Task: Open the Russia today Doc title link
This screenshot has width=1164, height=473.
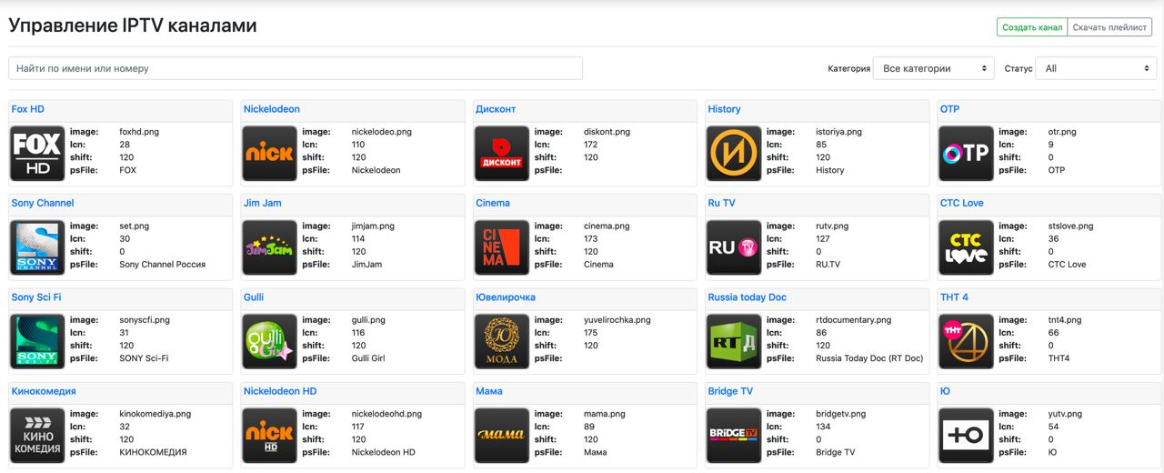Action: [748, 297]
